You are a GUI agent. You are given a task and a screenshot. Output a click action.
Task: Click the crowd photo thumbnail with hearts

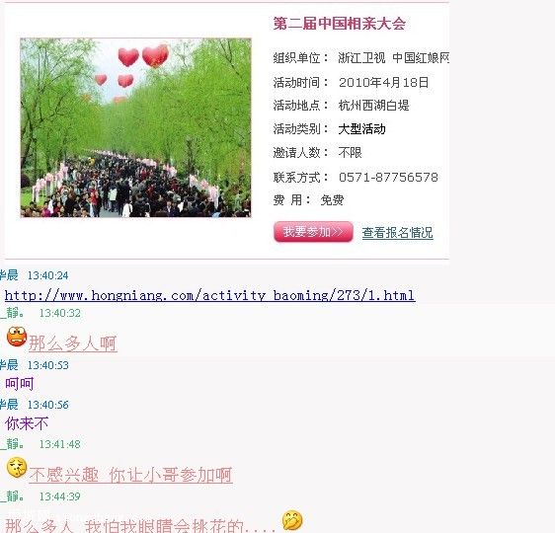(x=135, y=127)
